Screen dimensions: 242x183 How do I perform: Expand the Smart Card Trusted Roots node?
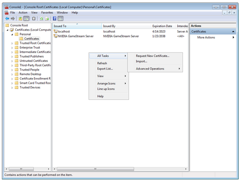coord(12,83)
